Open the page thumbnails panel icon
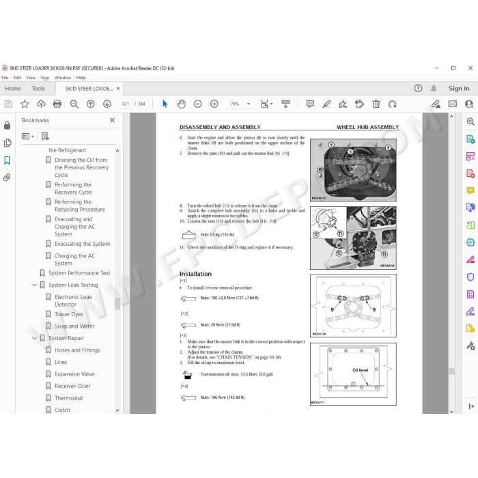The width and height of the screenshot is (478, 478). tap(8, 143)
